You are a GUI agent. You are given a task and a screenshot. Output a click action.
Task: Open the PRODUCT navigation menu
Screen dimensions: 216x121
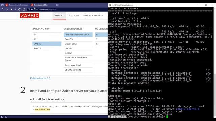pos(59,16)
